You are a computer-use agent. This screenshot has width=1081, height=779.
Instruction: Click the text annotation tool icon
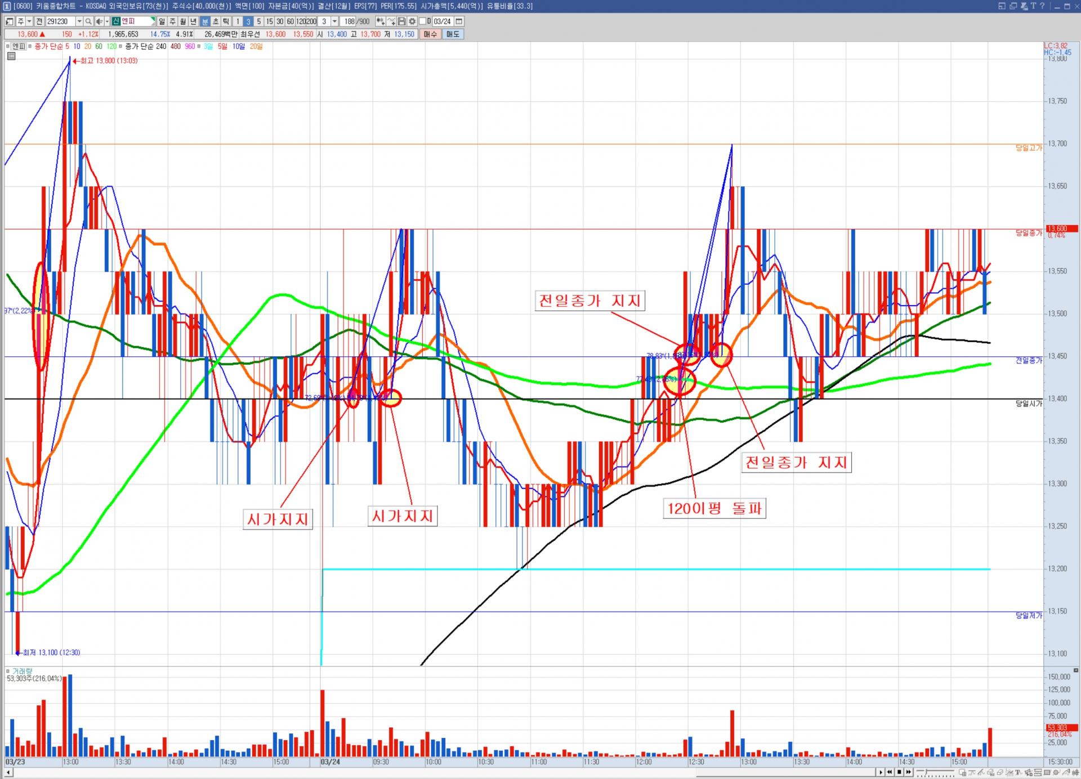tap(1019, 772)
